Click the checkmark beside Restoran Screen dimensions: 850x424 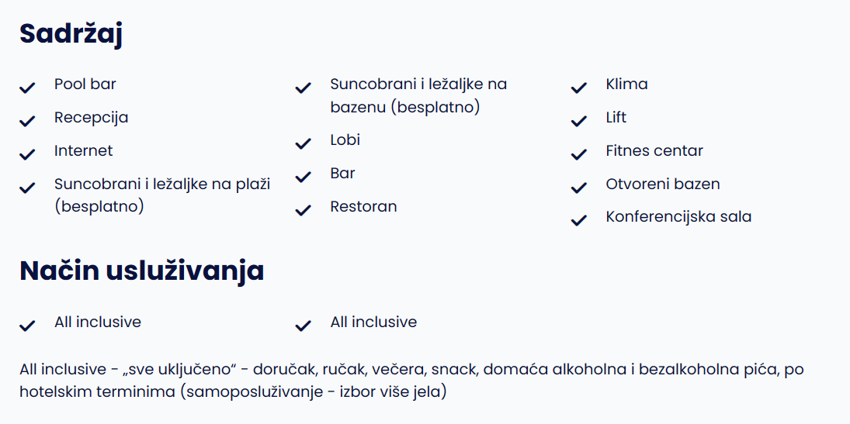click(303, 210)
